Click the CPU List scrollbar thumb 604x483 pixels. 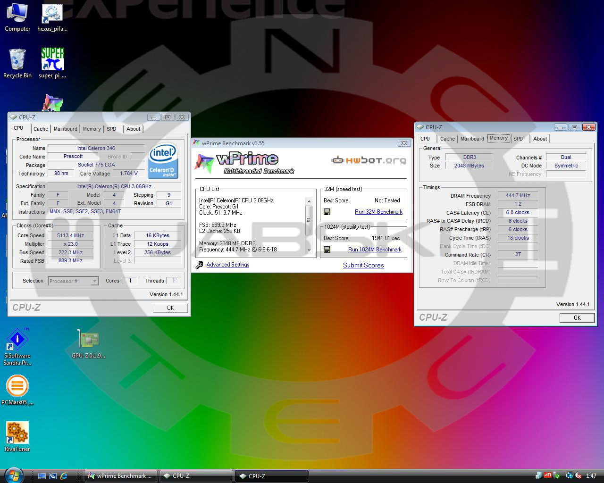(309, 220)
